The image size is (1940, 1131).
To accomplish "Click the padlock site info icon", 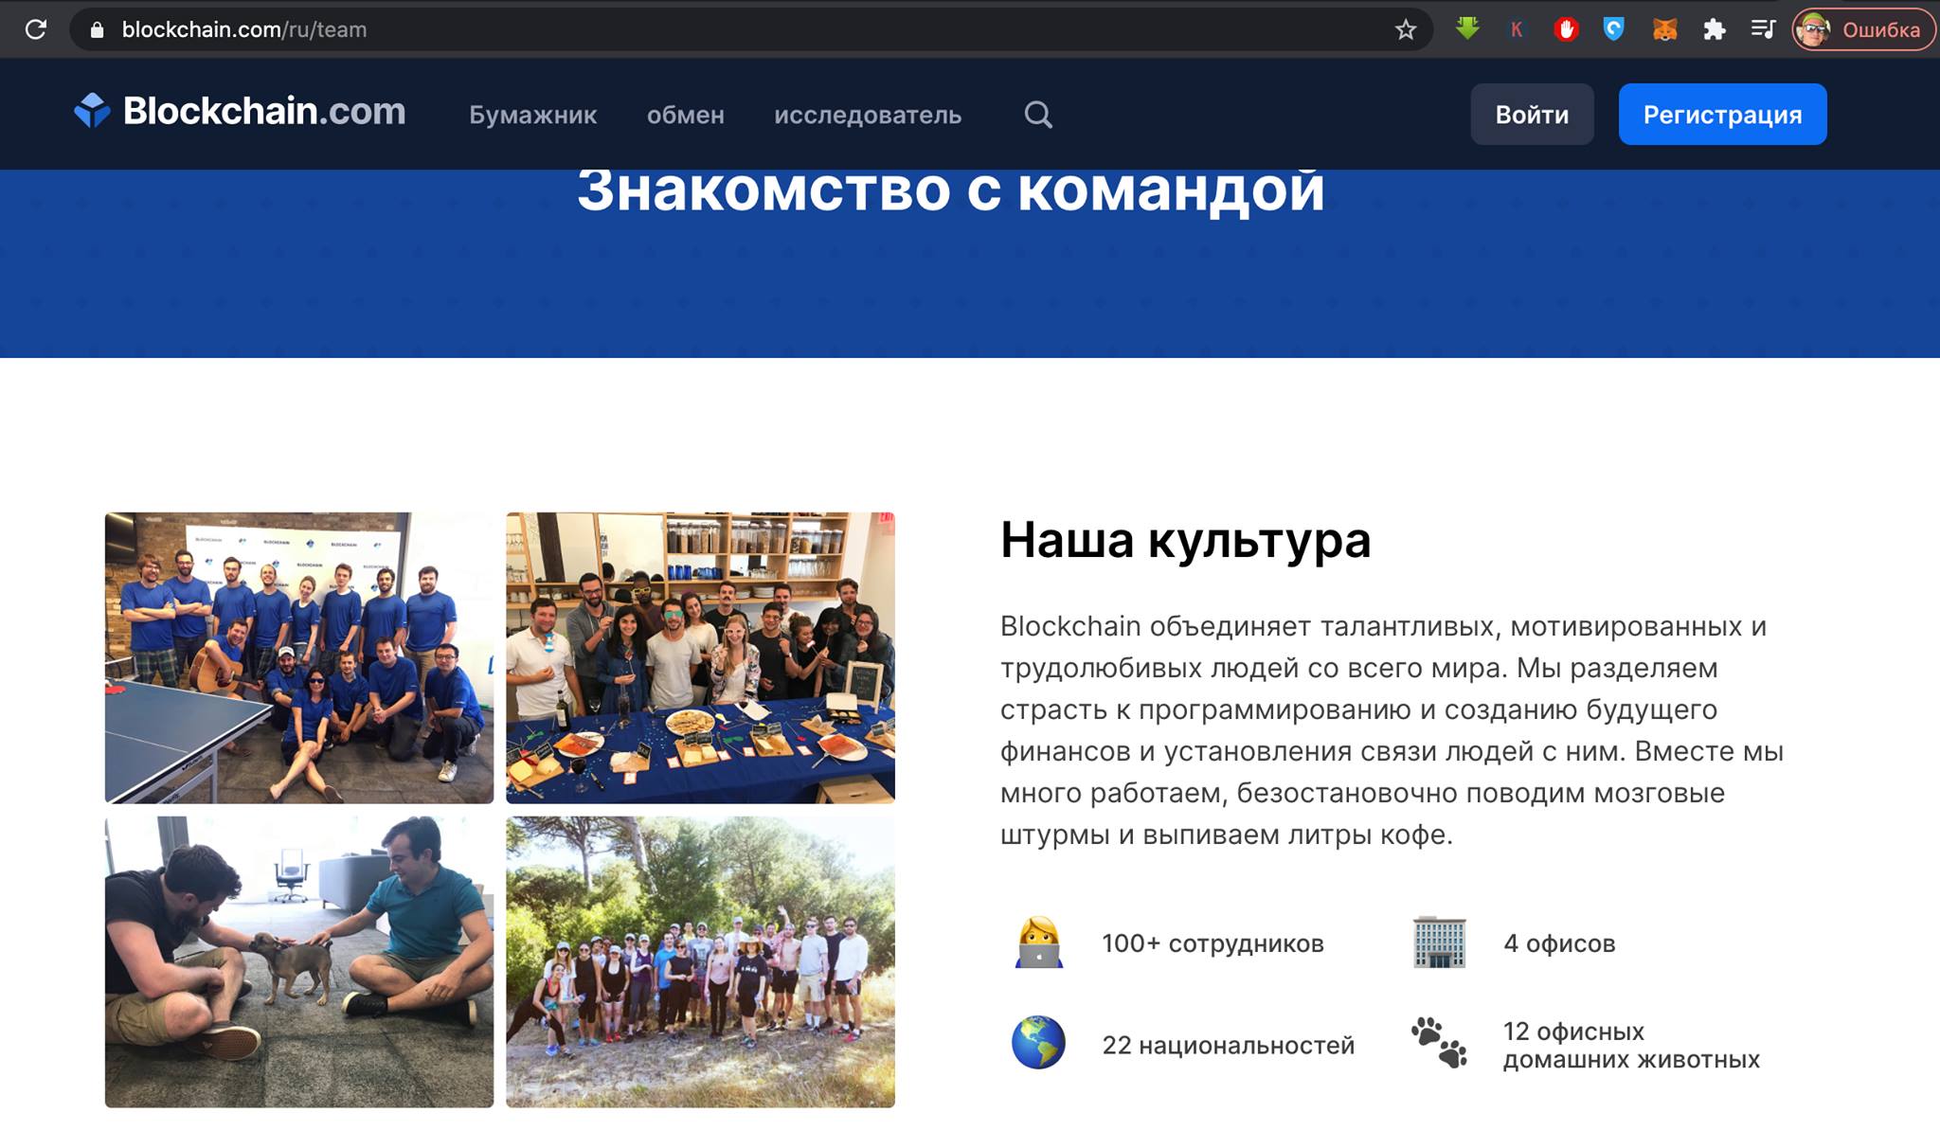I will (97, 29).
